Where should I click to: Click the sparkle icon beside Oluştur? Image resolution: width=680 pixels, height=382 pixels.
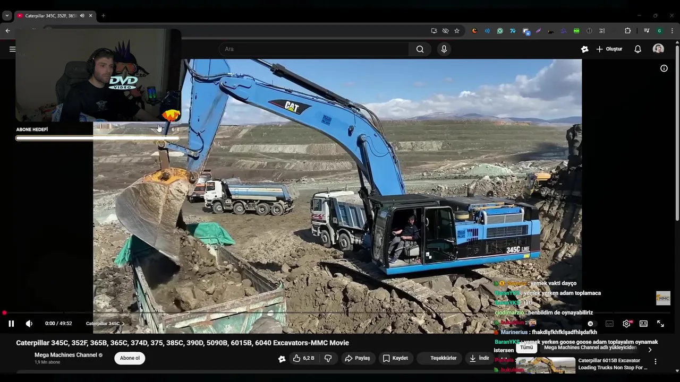584,49
